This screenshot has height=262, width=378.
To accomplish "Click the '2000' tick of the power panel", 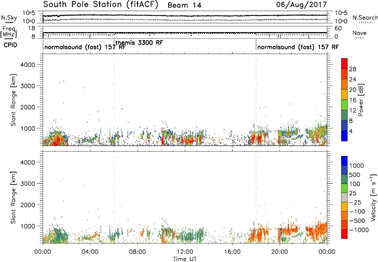I will 27,107.
